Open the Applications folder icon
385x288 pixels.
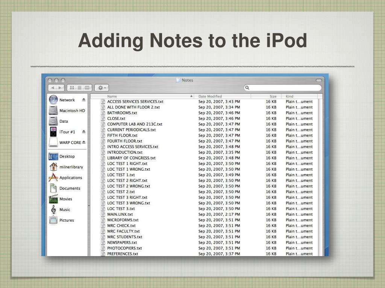click(x=53, y=177)
